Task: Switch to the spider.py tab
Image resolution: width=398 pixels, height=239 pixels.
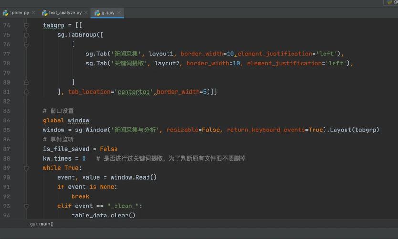Action: [x=19, y=13]
